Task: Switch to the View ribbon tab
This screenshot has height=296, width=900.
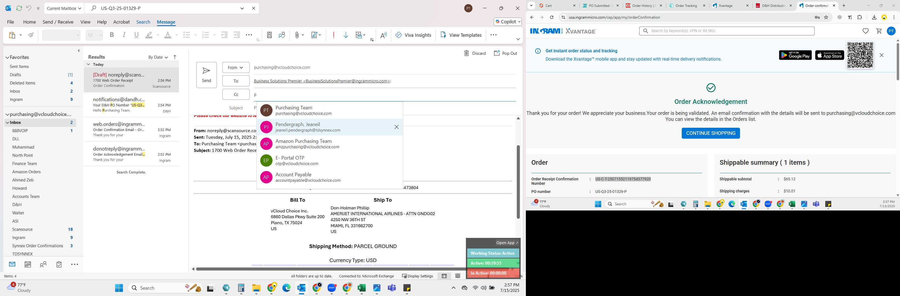Action: point(85,22)
